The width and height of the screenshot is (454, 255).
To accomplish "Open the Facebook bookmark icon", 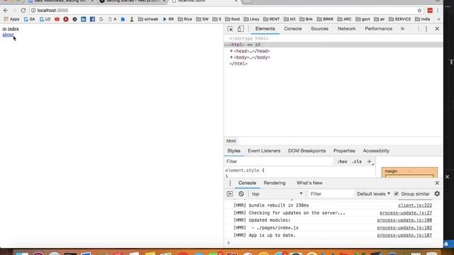I will [x=92, y=19].
